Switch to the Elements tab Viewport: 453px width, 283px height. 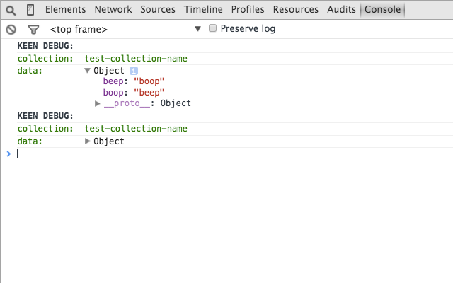pyautogui.click(x=65, y=9)
